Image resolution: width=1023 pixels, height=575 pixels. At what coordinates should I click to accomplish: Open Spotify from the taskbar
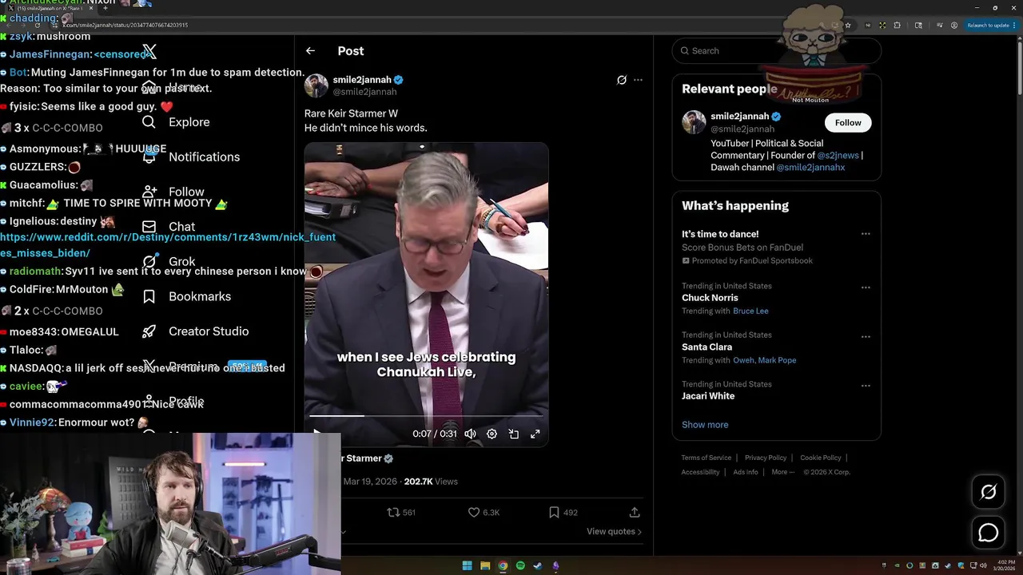point(520,565)
